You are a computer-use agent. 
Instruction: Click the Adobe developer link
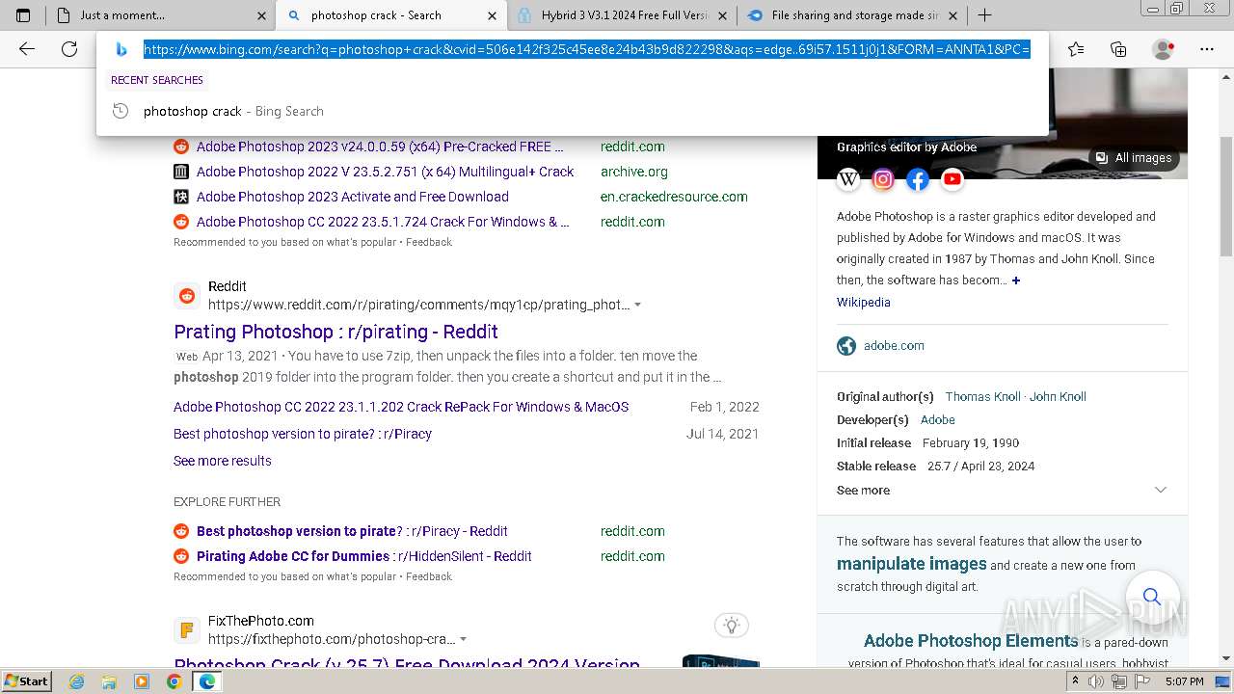point(938,420)
